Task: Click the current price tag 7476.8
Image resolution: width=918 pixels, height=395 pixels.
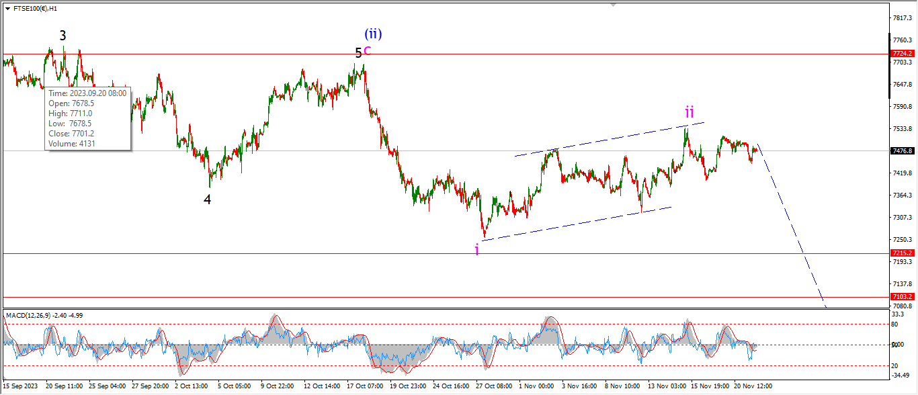Action: 901,151
